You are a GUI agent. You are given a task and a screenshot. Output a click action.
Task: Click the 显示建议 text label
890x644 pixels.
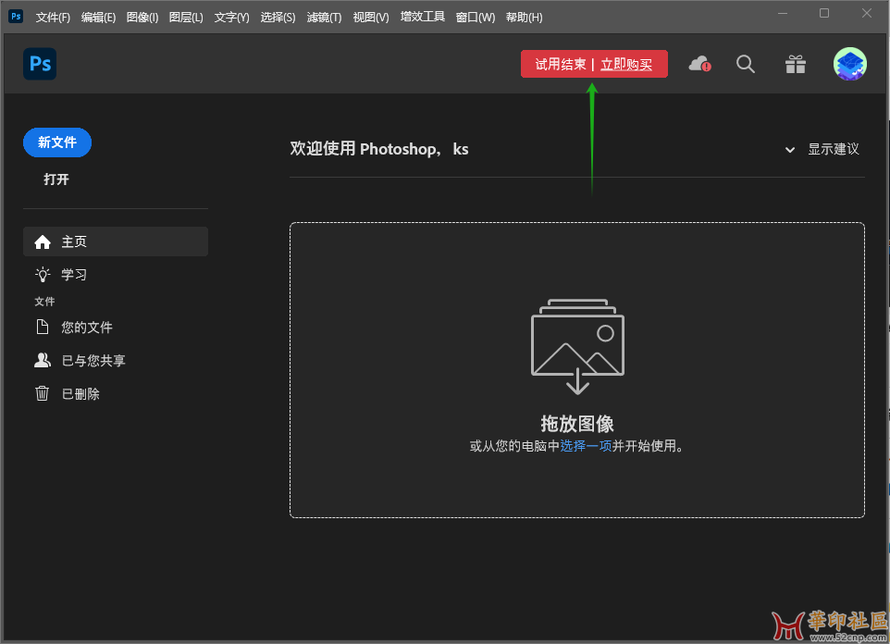click(x=834, y=149)
